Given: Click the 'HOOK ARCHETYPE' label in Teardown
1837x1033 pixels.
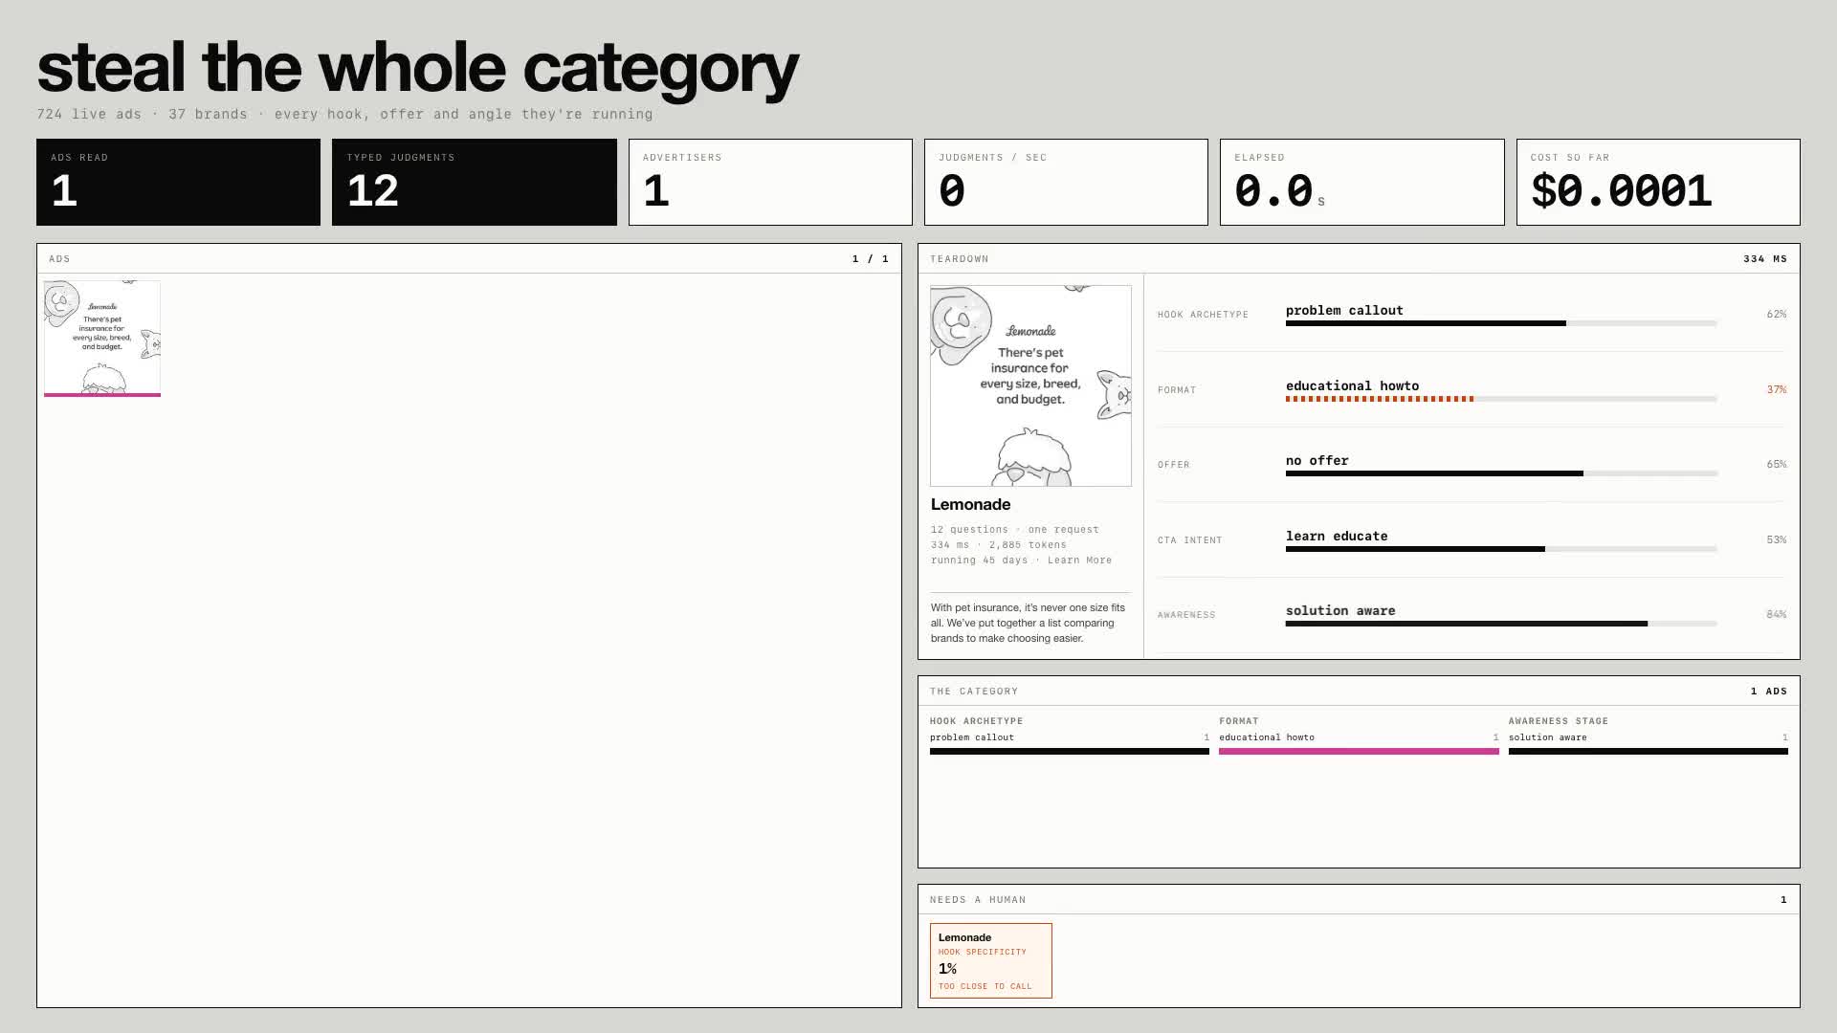Looking at the screenshot, I should (1203, 315).
